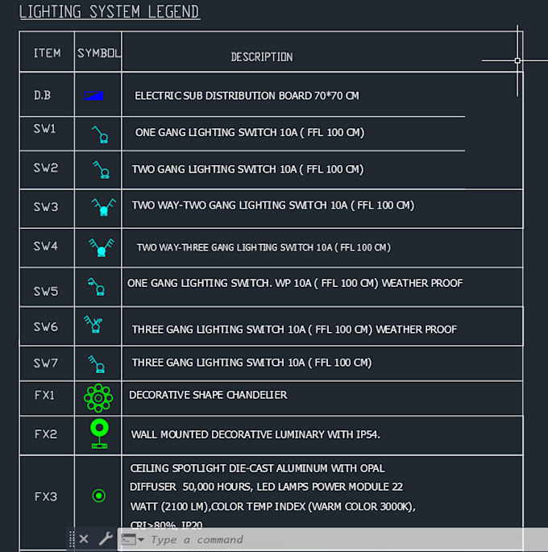Image resolution: width=548 pixels, height=552 pixels.
Task: Select the SW1 one gang switch symbol
Action: point(100,134)
